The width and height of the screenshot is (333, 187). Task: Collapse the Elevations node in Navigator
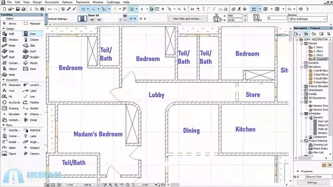(x=302, y=67)
